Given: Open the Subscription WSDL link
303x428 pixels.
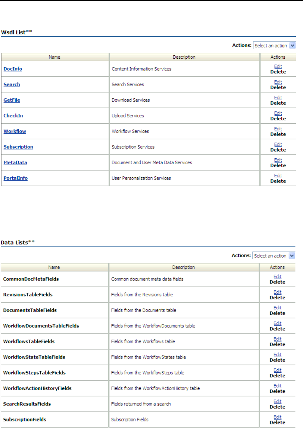Looking at the screenshot, I should point(18,147).
